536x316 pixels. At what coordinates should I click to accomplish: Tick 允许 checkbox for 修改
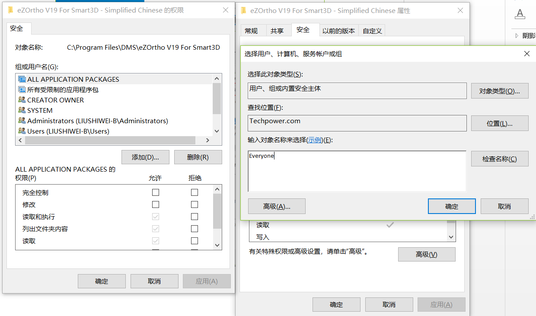[156, 204]
